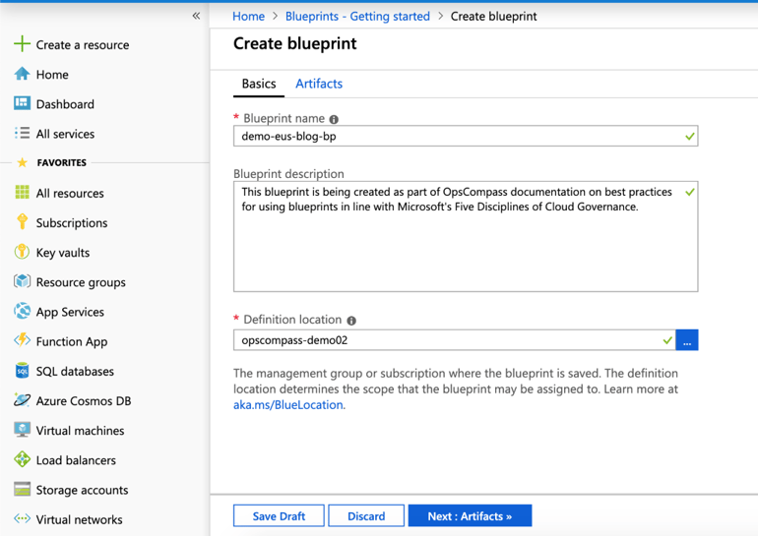Screen dimensions: 758x536
Task: Click the Home house icon in sidebar
Action: click(22, 74)
